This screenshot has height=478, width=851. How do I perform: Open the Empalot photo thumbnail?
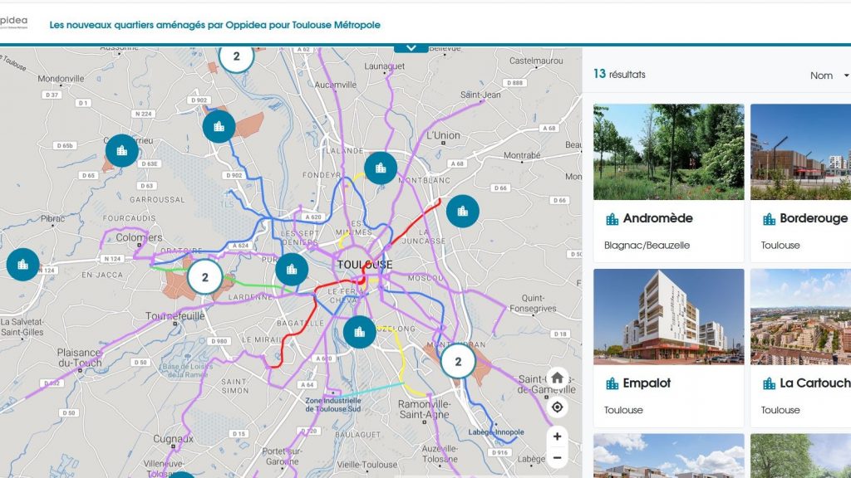point(669,316)
